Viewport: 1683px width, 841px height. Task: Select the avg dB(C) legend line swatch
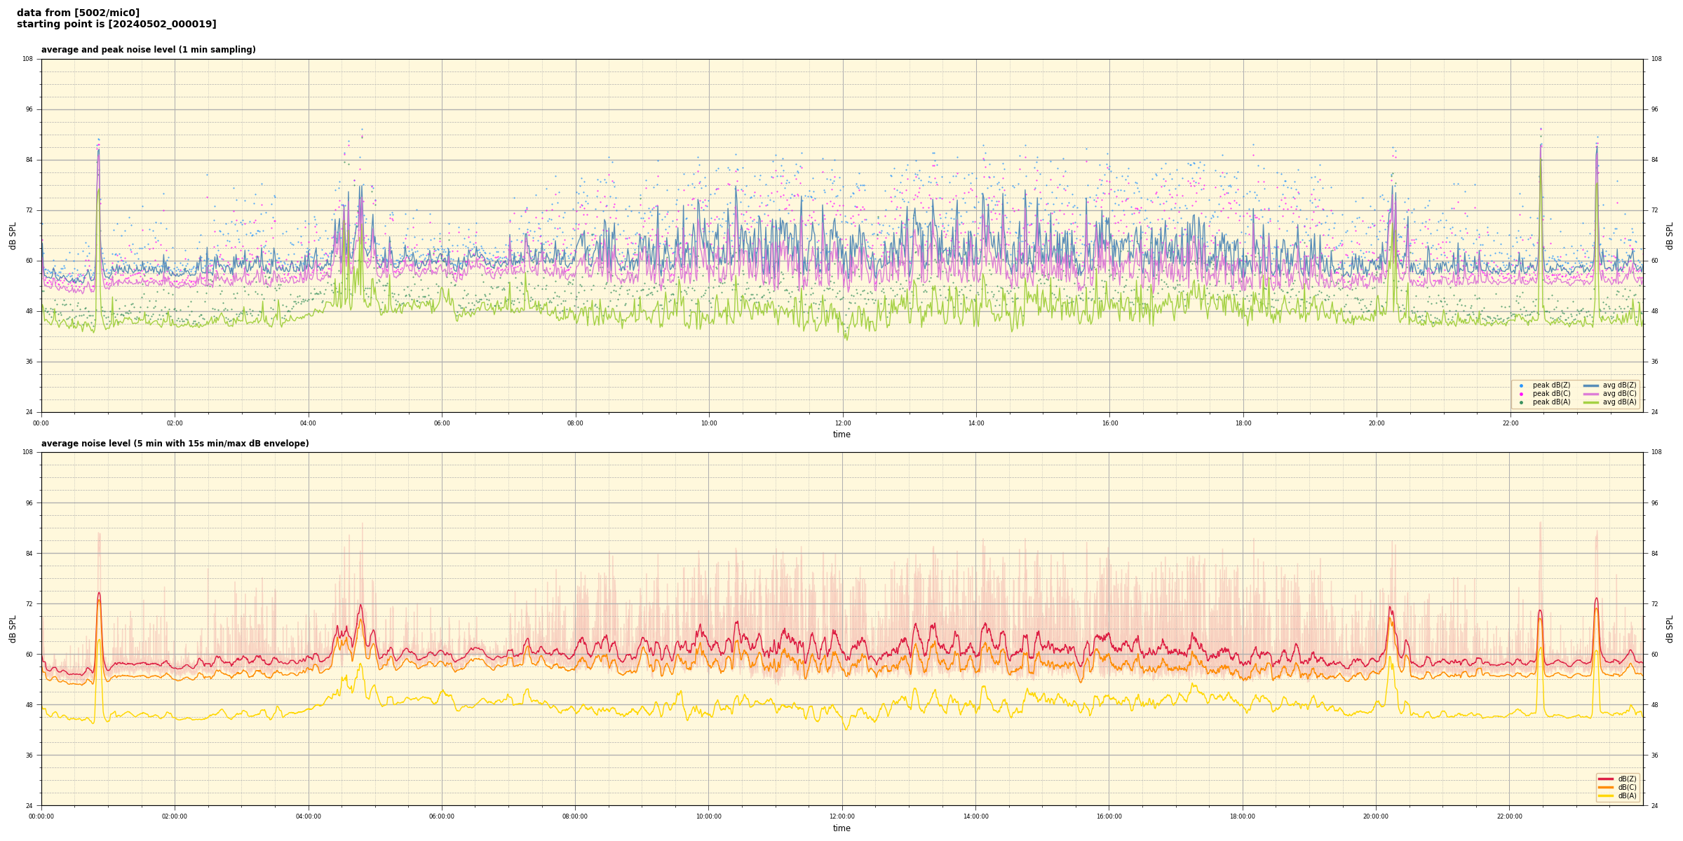tap(1591, 394)
